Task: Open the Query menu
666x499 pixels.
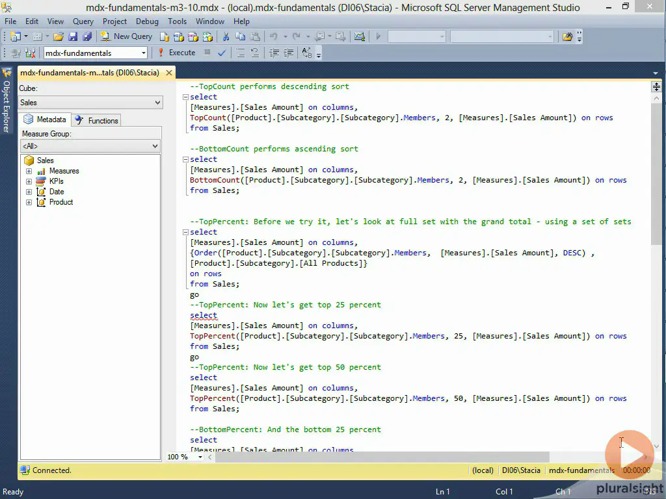Action: coord(83,21)
